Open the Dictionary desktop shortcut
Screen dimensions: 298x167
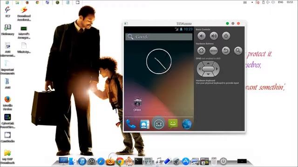(7, 30)
